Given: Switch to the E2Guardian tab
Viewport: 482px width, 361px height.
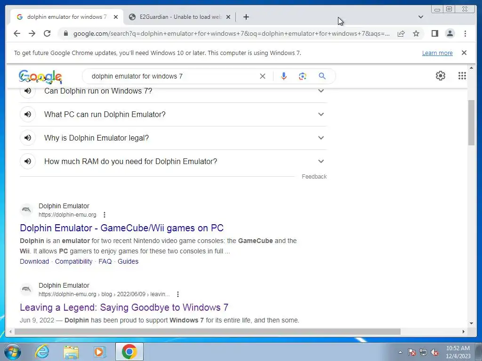Looking at the screenshot, I should 179,17.
